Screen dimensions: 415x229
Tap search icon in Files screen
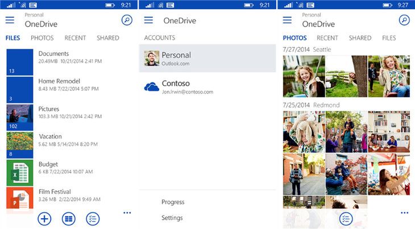[x=127, y=20]
